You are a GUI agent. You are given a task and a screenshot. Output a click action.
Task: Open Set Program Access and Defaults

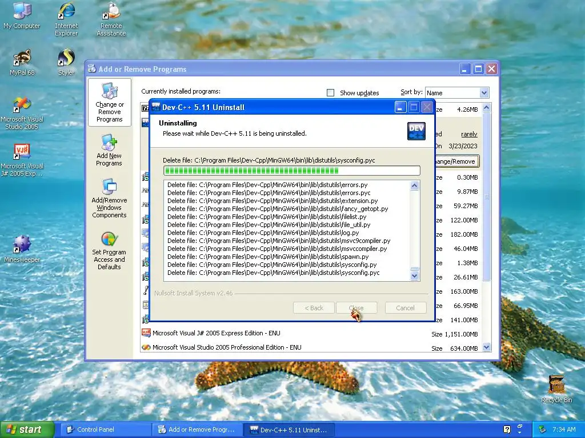click(x=109, y=250)
